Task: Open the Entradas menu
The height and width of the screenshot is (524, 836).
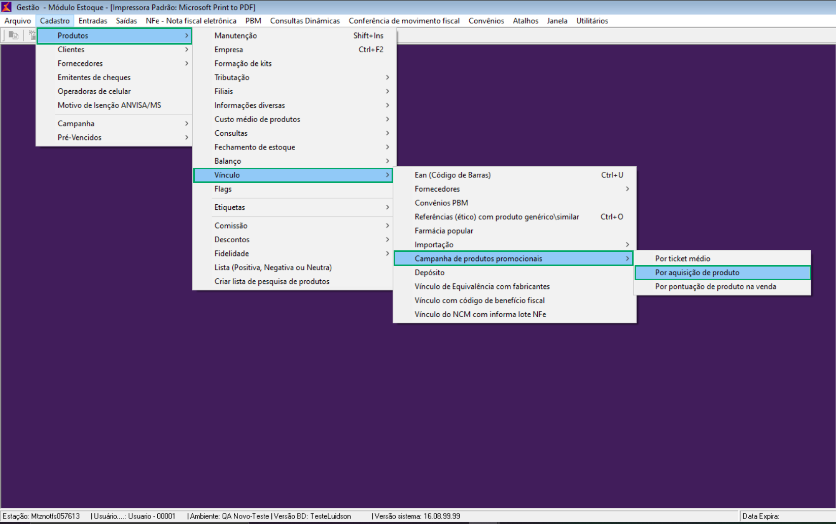Action: click(93, 21)
